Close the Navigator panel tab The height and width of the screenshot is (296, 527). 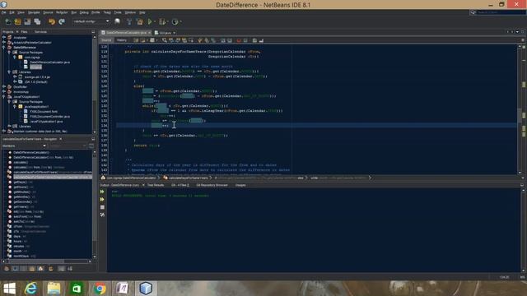(x=61, y=139)
